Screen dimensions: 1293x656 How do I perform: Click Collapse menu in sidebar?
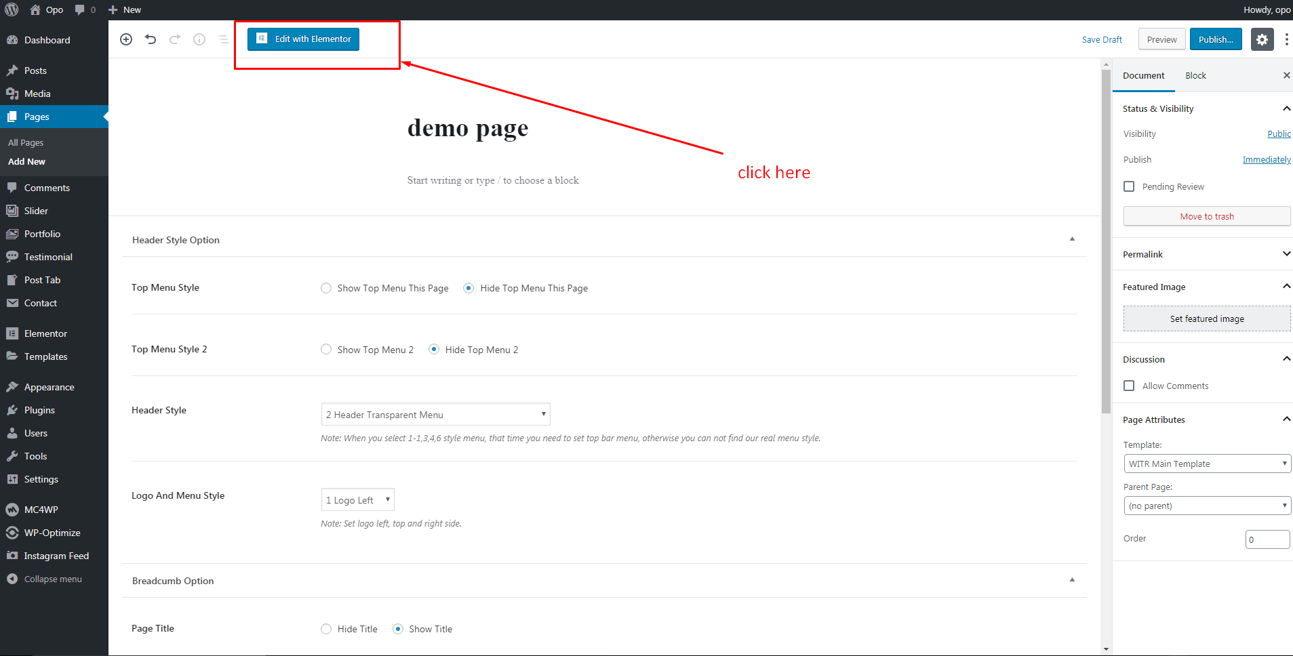click(54, 579)
